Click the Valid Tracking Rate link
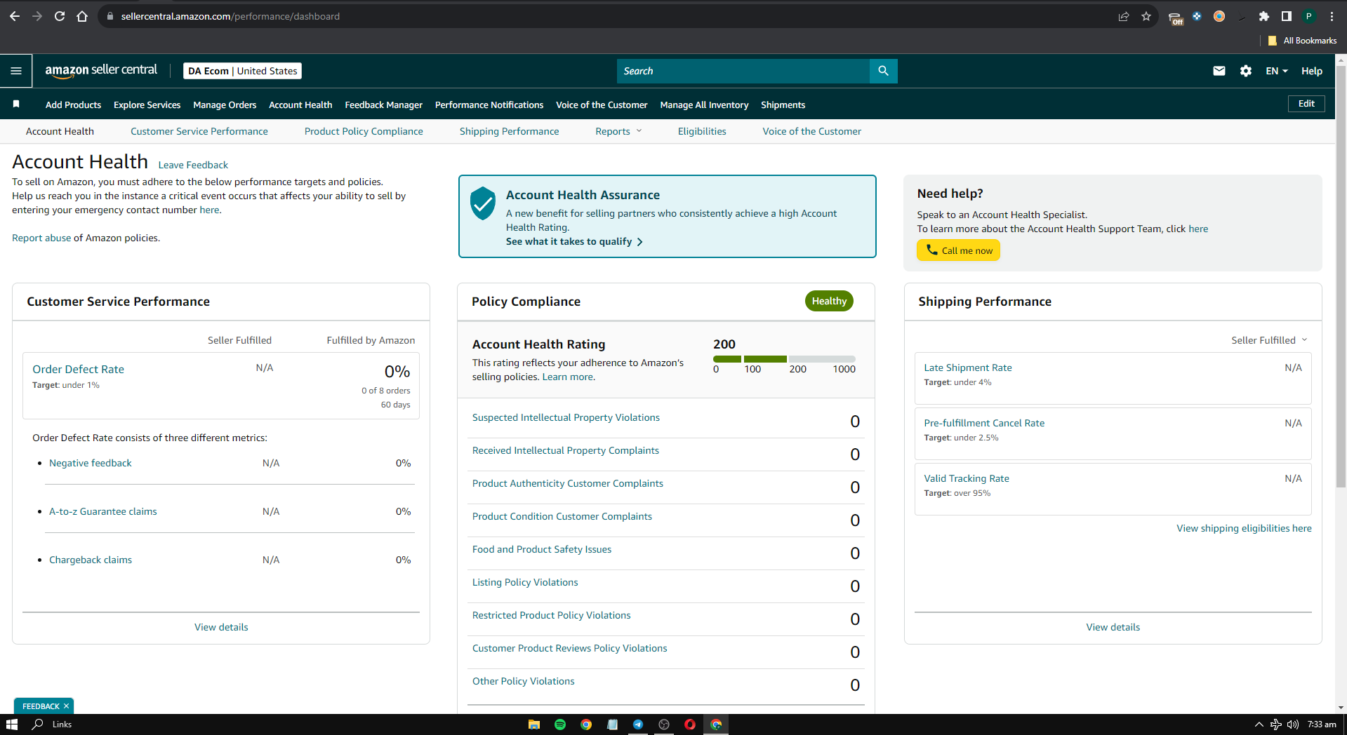Image resolution: width=1347 pixels, height=735 pixels. pyautogui.click(x=967, y=478)
